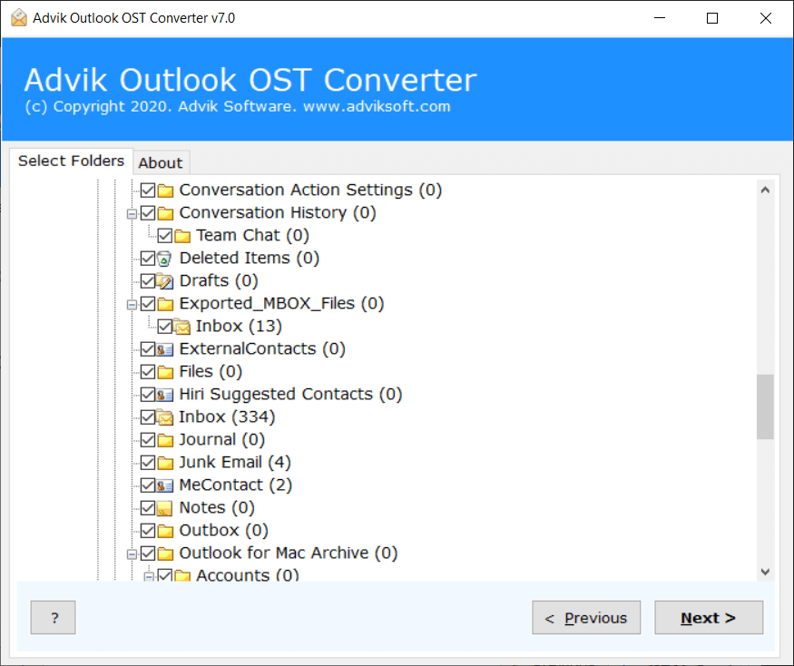Select the "Deleted Items (0)" label
794x666 pixels.
[250, 258]
